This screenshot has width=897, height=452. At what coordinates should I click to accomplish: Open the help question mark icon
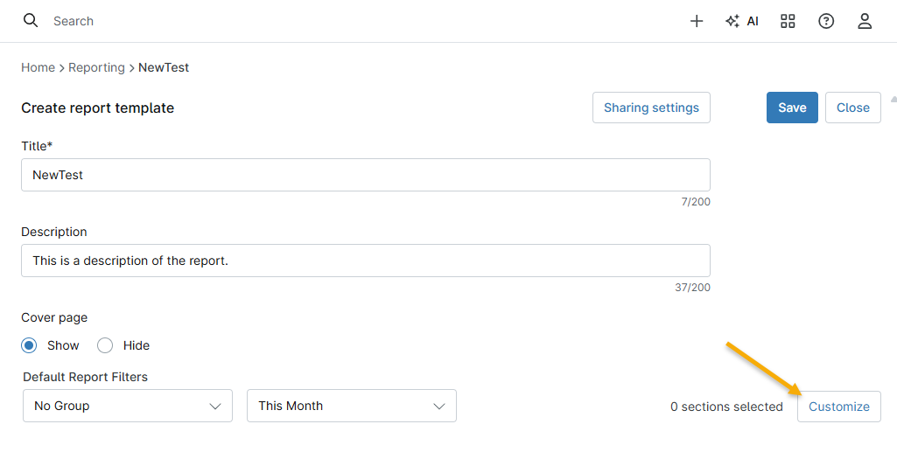(826, 21)
